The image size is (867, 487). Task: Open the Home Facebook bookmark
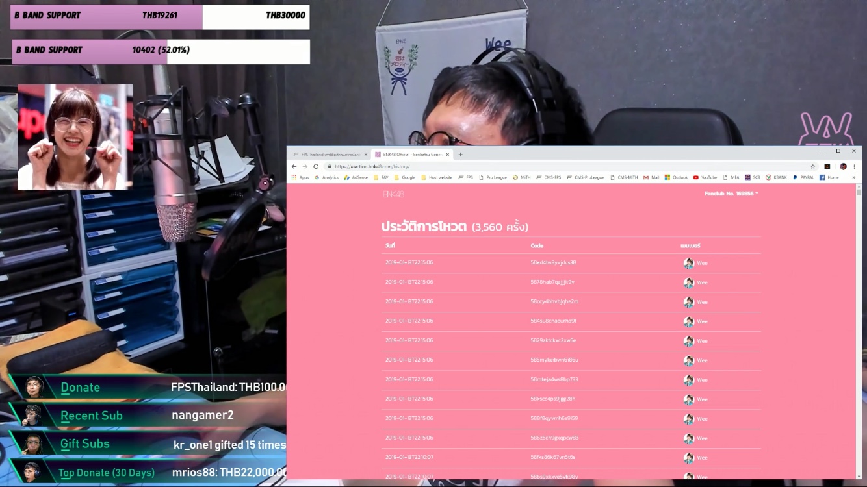click(829, 177)
